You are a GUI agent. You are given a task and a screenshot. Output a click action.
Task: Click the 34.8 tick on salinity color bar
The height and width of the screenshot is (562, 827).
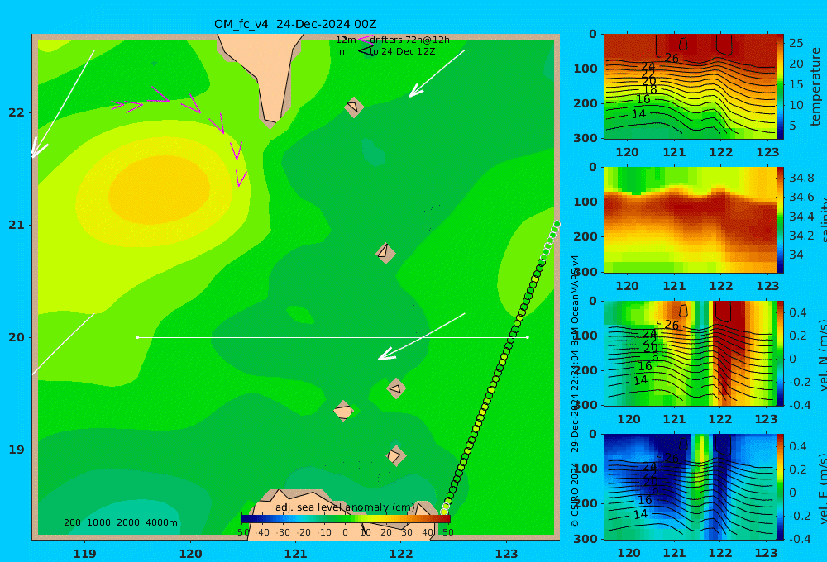801,178
